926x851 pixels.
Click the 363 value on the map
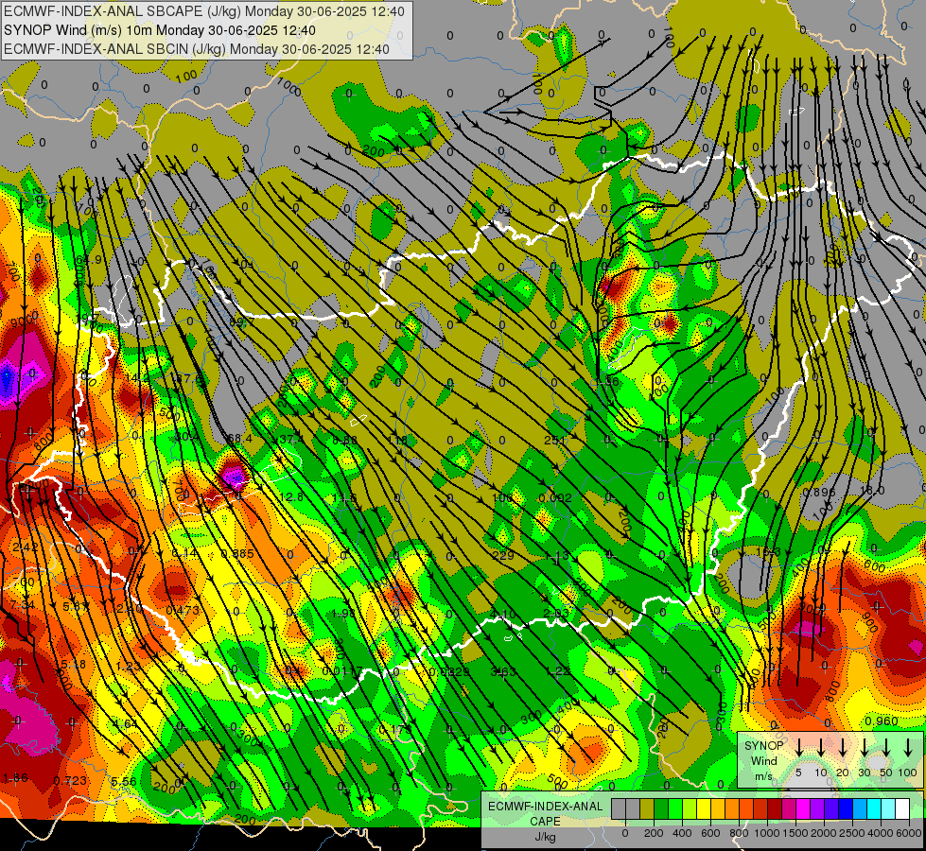click(x=503, y=672)
